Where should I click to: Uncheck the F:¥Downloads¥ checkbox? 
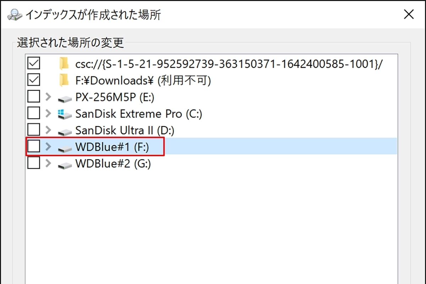(34, 80)
